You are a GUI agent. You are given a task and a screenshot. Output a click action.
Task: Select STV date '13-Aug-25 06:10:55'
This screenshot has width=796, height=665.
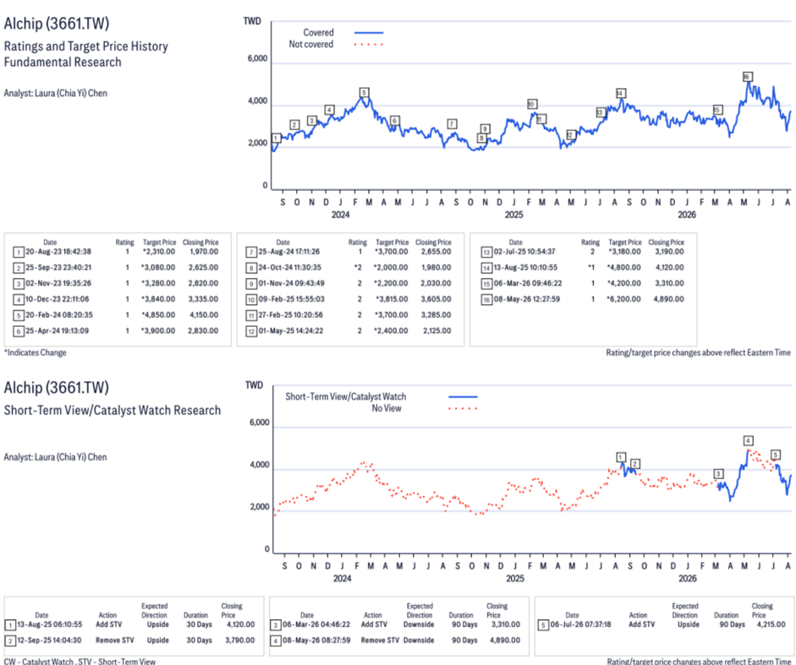coord(50,624)
